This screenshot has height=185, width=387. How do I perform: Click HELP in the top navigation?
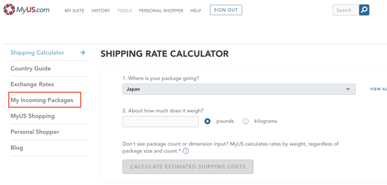(196, 11)
